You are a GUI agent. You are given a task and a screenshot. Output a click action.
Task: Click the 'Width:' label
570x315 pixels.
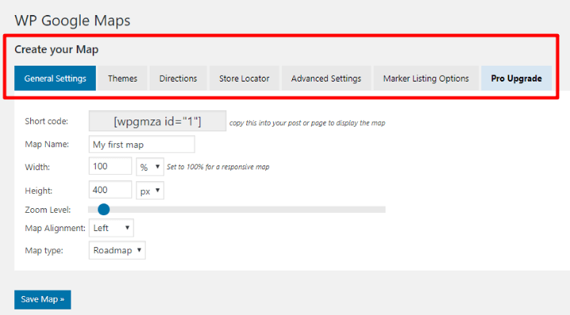(x=37, y=167)
